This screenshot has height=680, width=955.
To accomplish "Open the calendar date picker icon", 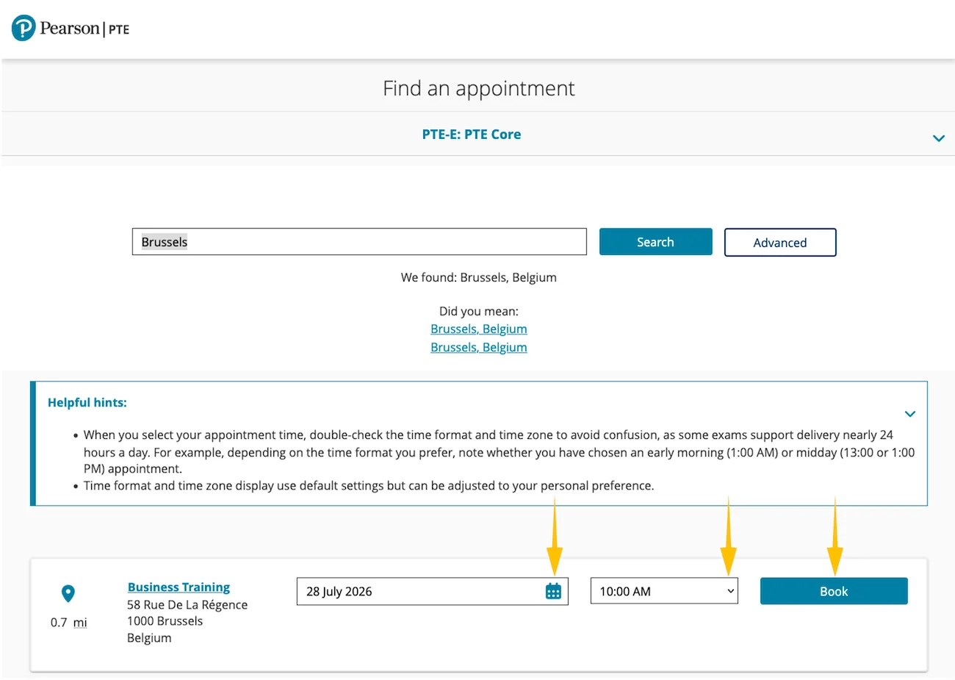I will 553,591.
